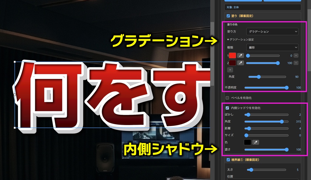This screenshot has width=311, height=180.
Task: Click the gradient angle value 90
Action: [297, 77]
